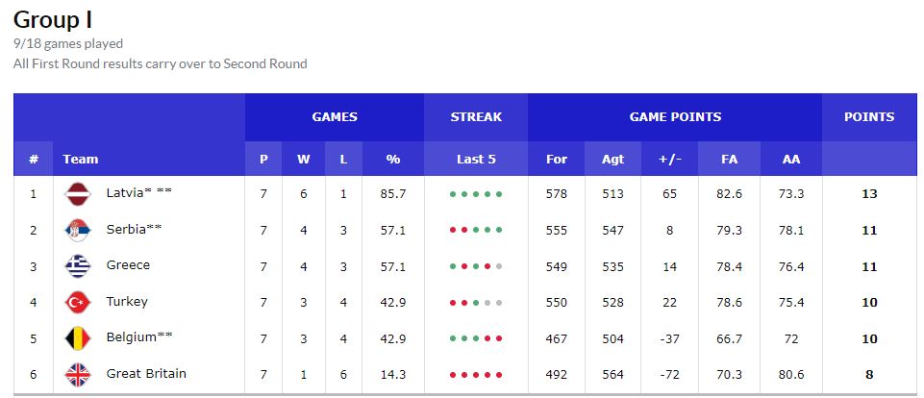
Task: Click the Latvia flag icon
Action: coord(77,194)
